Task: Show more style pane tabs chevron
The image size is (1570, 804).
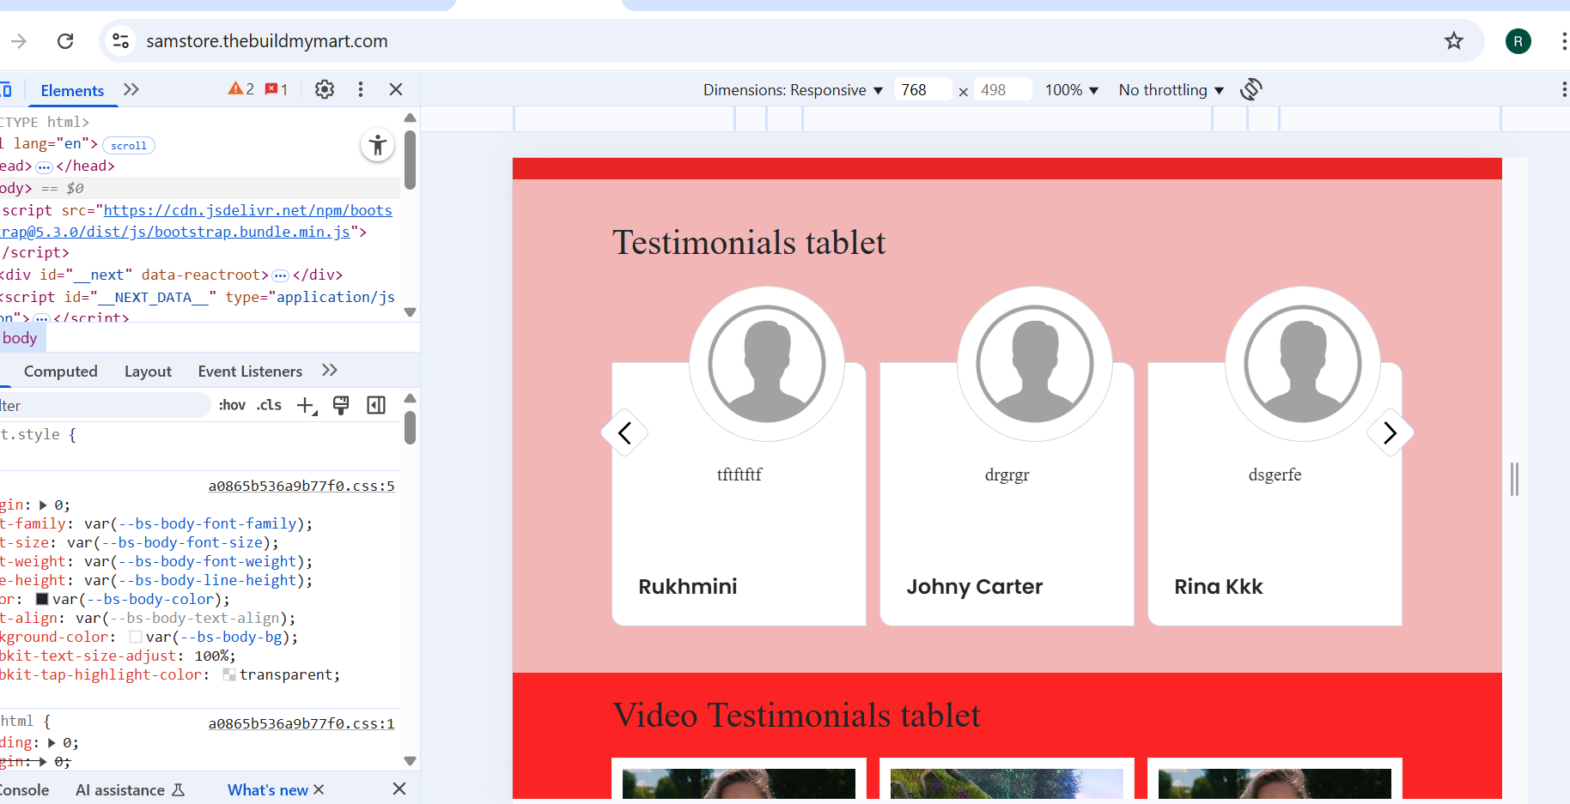Action: [x=330, y=371]
